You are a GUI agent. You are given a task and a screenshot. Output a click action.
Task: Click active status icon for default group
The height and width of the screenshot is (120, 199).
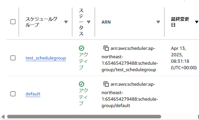click(82, 84)
